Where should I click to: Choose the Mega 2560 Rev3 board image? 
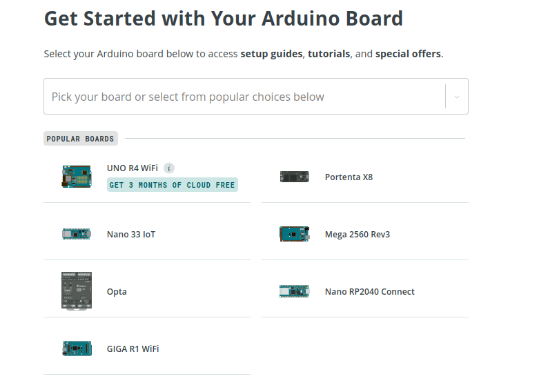[x=294, y=234]
